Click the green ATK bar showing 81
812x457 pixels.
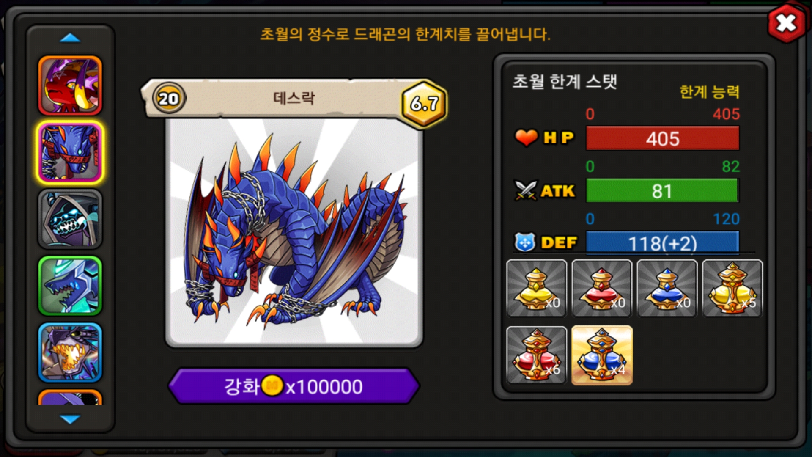coord(662,191)
